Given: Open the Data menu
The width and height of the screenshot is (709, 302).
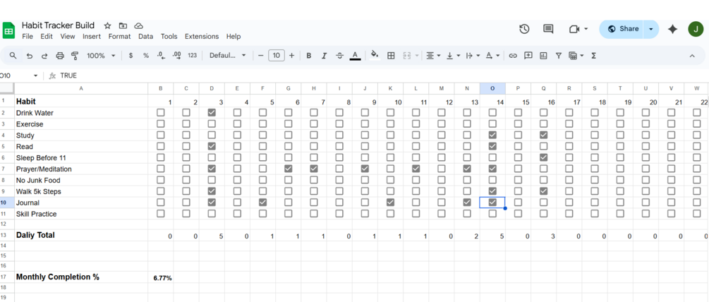Looking at the screenshot, I should point(145,37).
